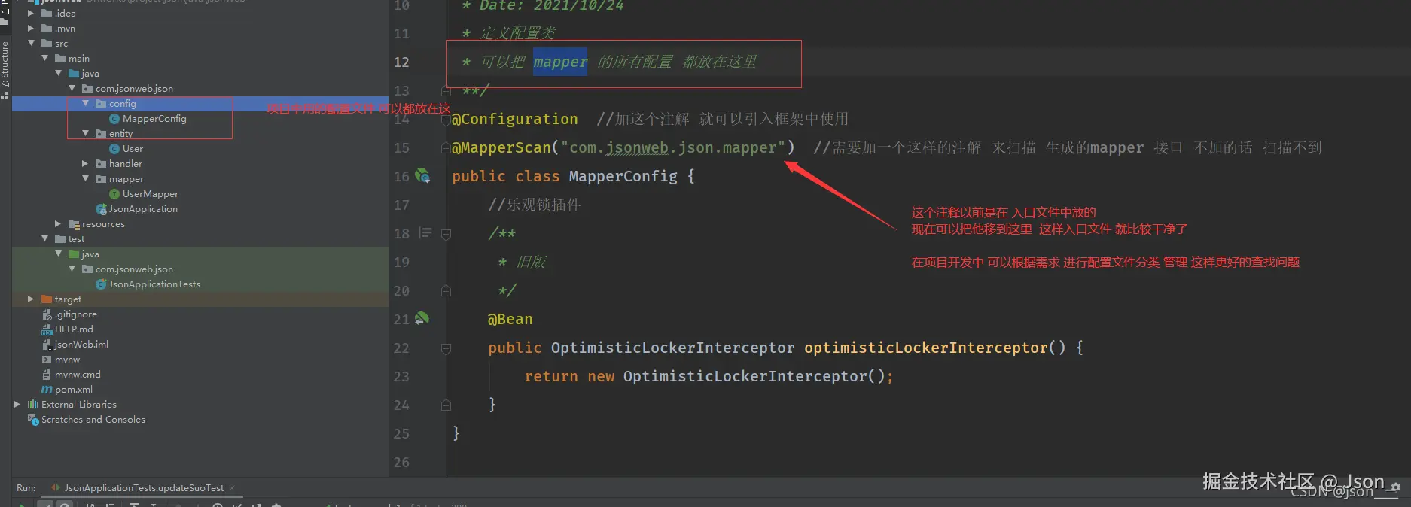This screenshot has width=1411, height=507.
Task: Toggle rendered doc comment icon on line 18
Action: click(425, 233)
